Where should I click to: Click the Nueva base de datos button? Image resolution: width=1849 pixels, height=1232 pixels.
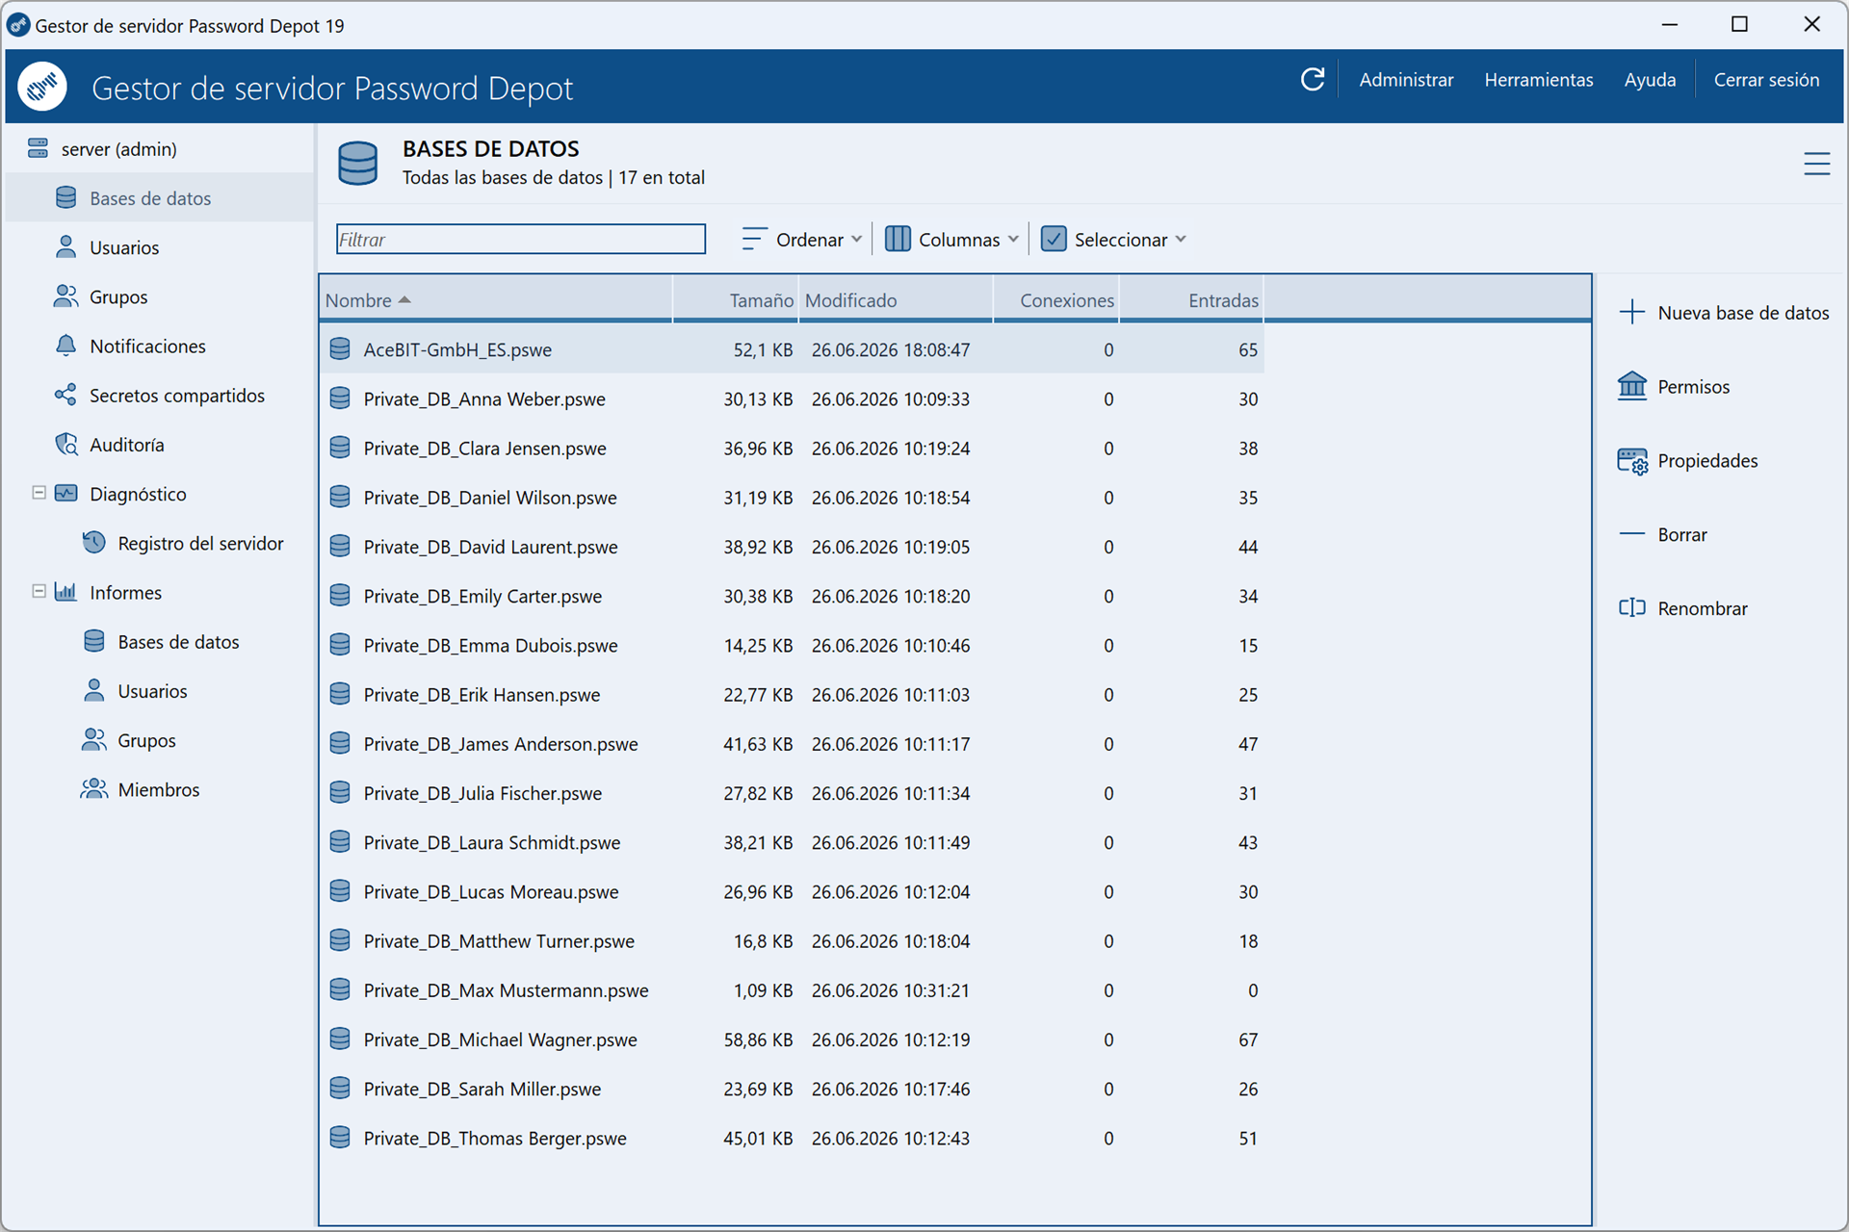[1724, 313]
